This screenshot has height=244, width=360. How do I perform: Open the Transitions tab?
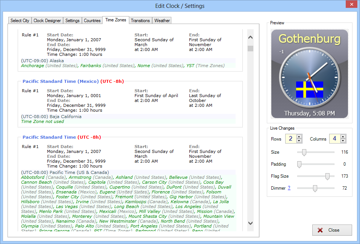click(x=140, y=21)
